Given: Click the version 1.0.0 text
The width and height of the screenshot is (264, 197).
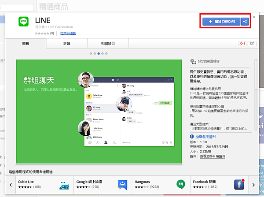Looking at the screenshot, I should (198, 142).
